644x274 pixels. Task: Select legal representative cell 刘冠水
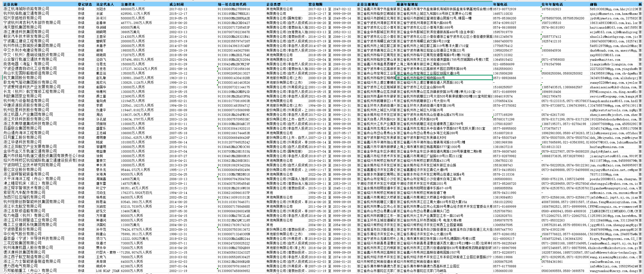pyautogui.click(x=101, y=9)
